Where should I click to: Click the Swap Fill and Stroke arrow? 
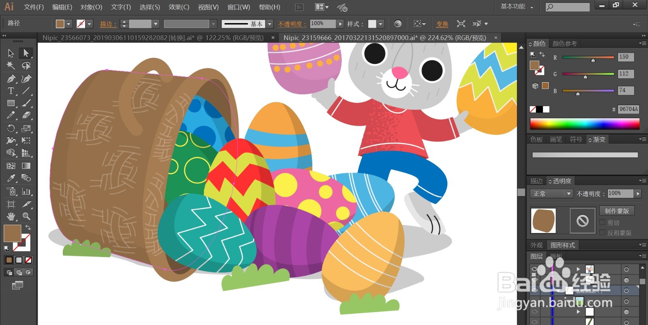[28, 227]
